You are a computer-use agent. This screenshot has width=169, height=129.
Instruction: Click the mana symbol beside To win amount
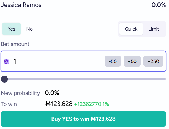click(x=48, y=104)
